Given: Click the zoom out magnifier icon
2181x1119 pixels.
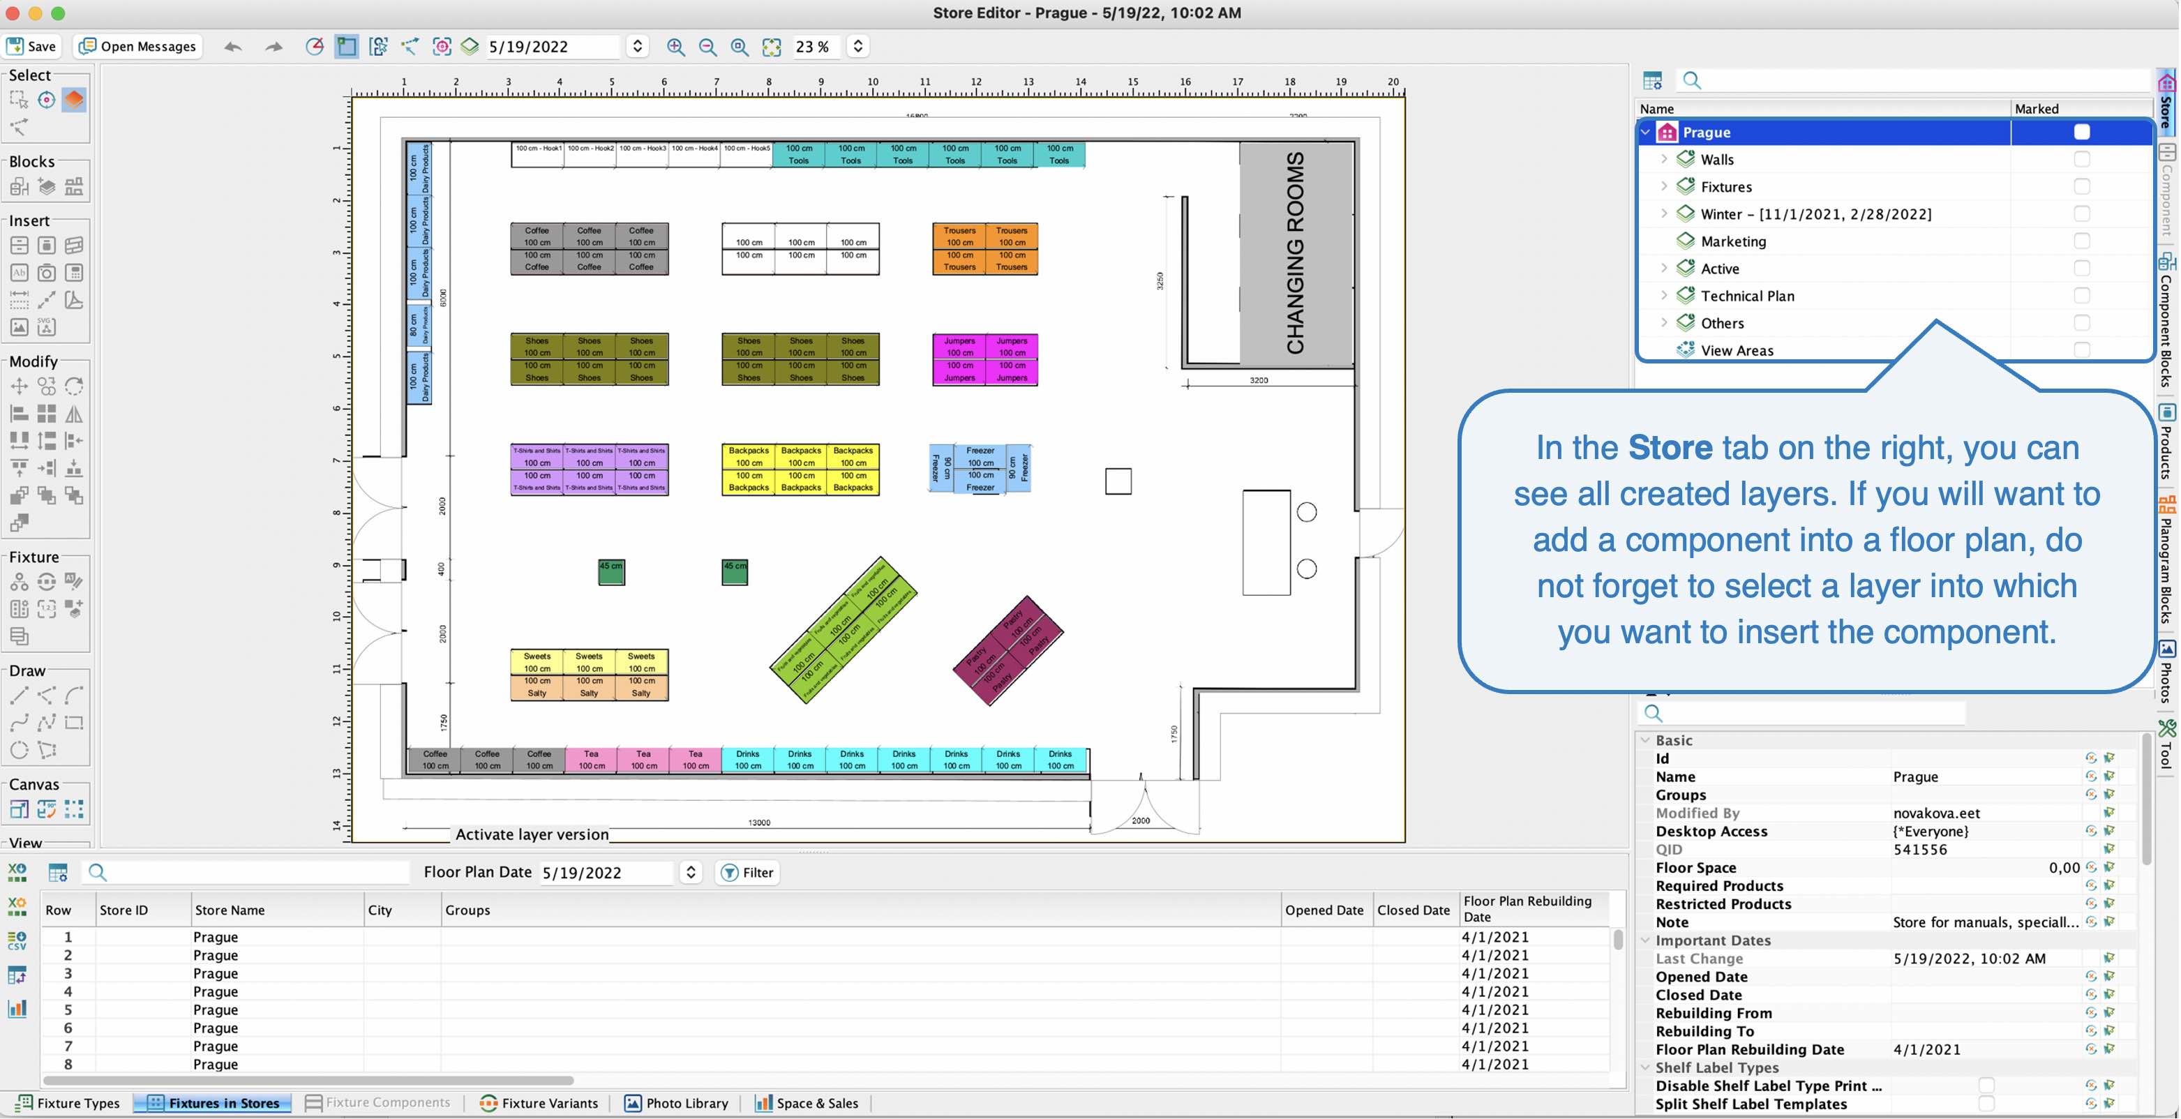Looking at the screenshot, I should click(x=707, y=47).
